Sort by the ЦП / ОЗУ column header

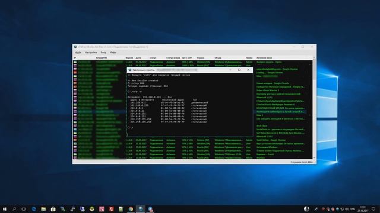tap(187, 58)
